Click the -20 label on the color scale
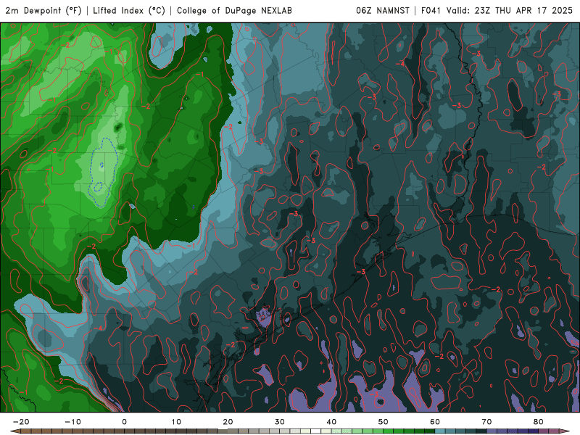The height and width of the screenshot is (435, 580). tap(21, 422)
